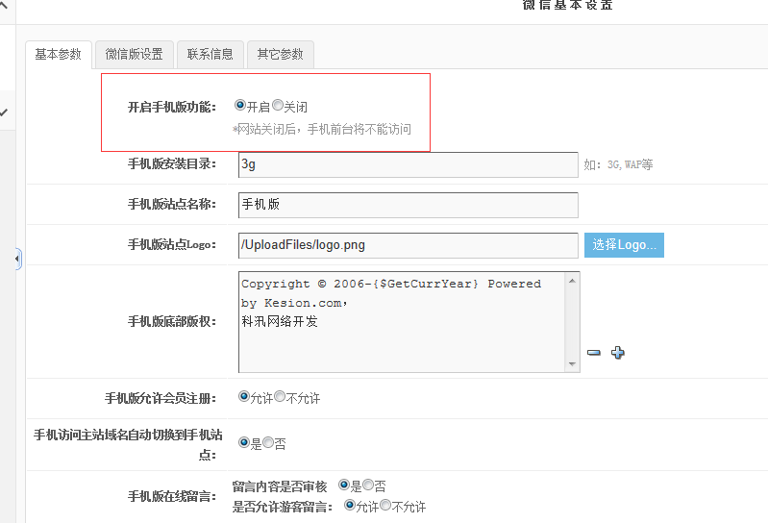Open 微信版设置 tab
This screenshot has height=523, width=768.
click(x=135, y=55)
